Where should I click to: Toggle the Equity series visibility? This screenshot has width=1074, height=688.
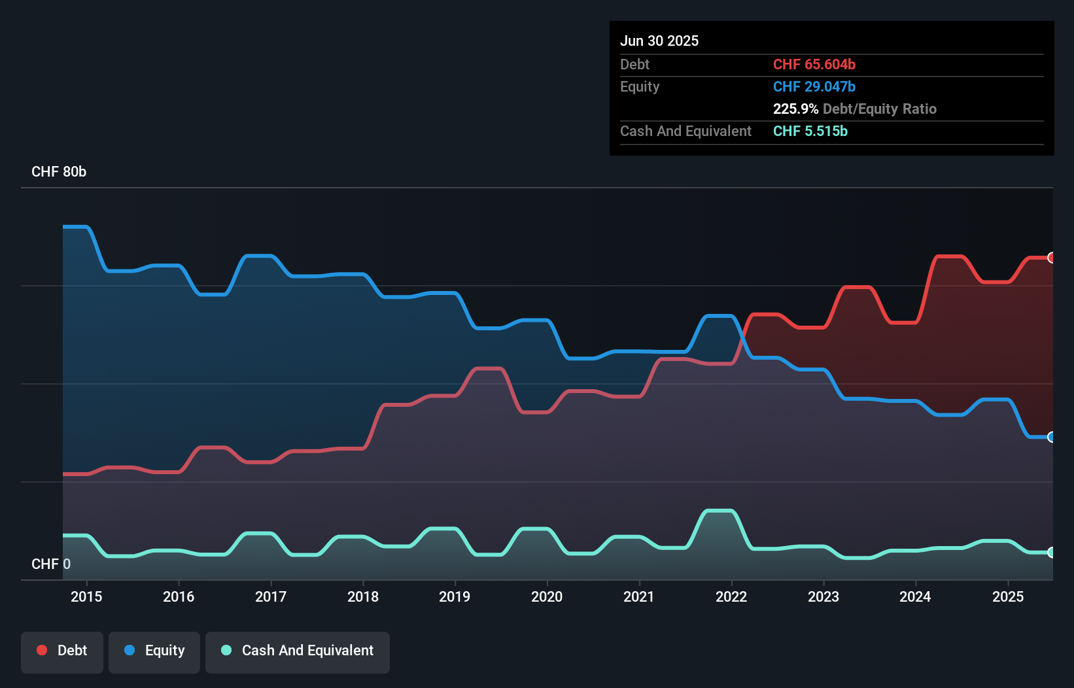(x=154, y=651)
